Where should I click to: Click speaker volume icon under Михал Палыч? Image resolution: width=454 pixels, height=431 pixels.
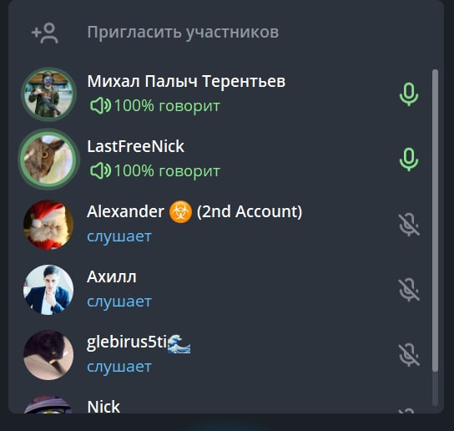100,105
